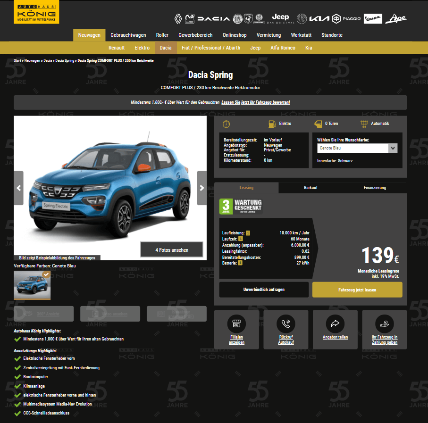
Task: Open Gewerbebereich navigation item
Action: point(195,35)
